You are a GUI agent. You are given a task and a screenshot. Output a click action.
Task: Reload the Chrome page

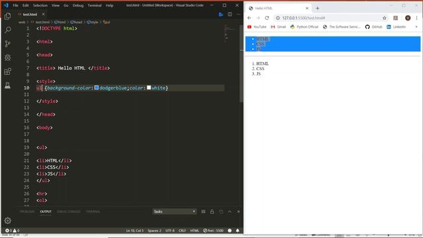[267, 18]
